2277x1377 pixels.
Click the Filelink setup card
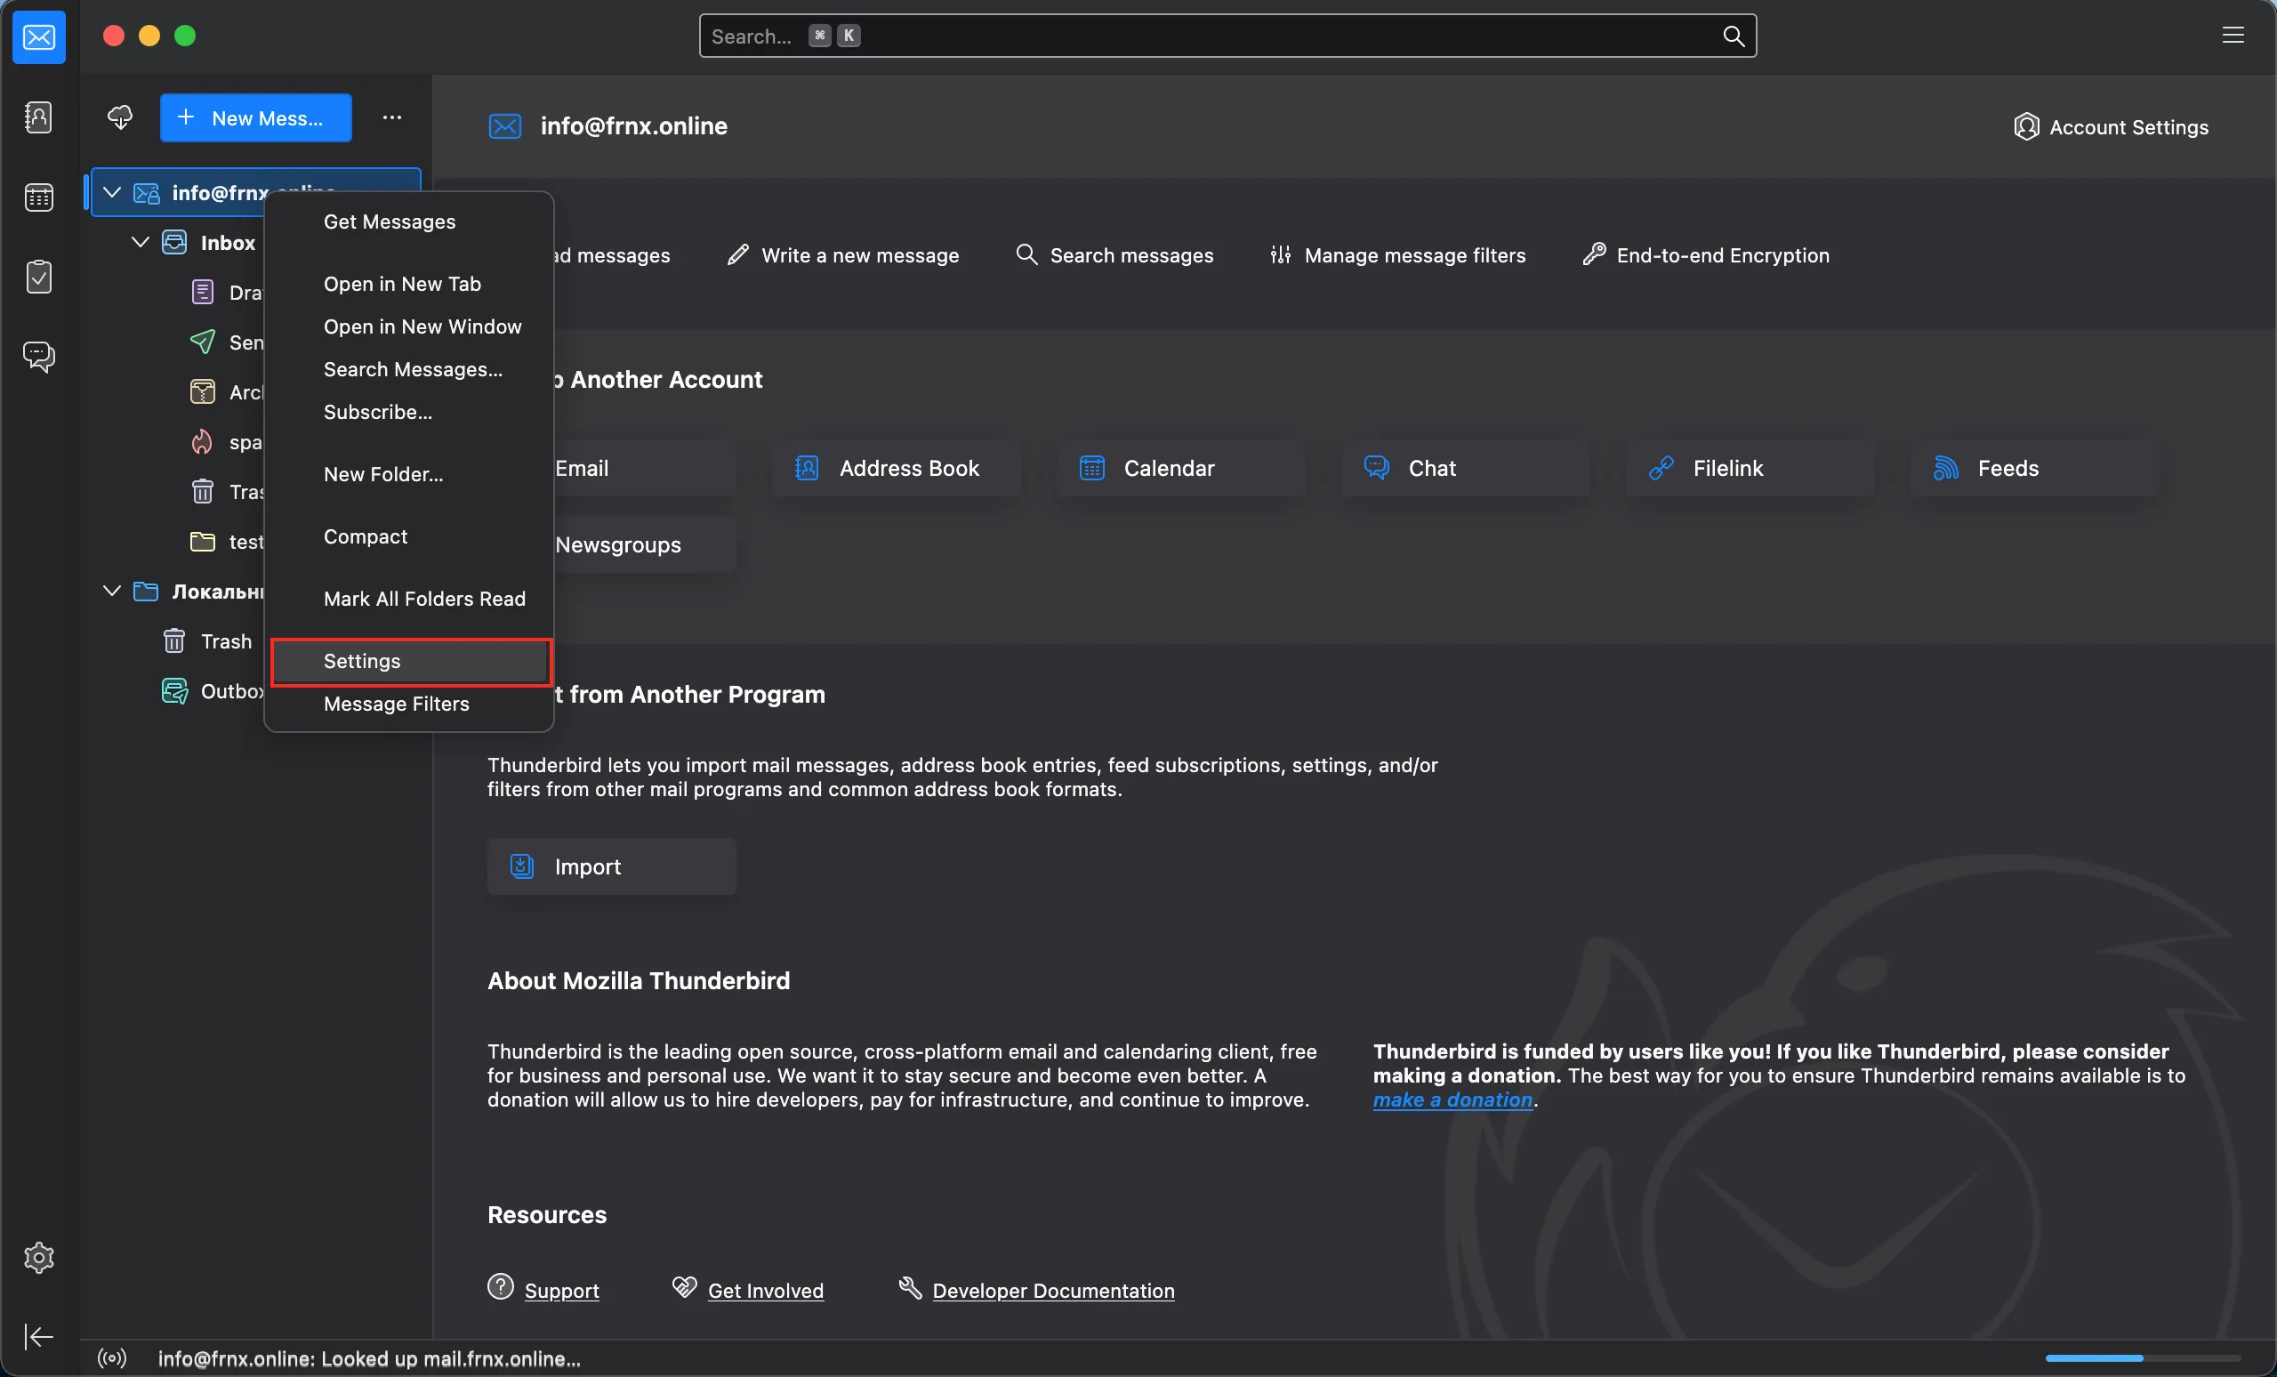pyautogui.click(x=1750, y=469)
